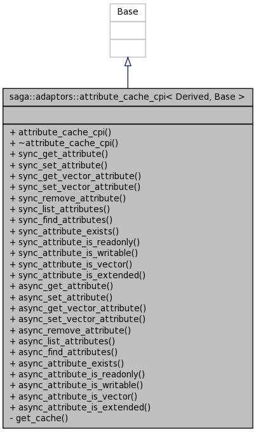
Task: Click sync_remove_attribute() in the list
Action: click(67, 198)
